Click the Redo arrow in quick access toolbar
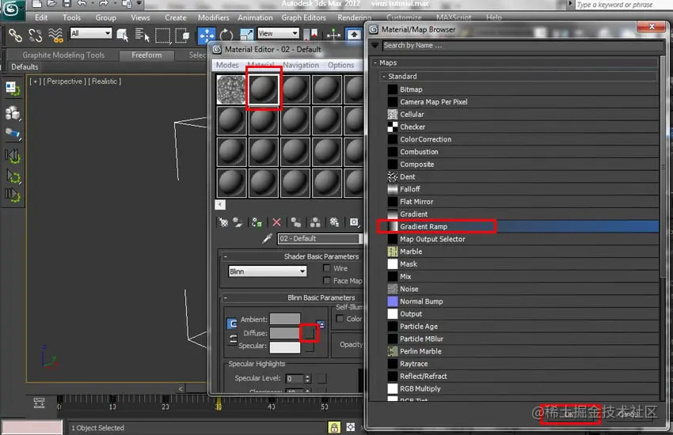Screen dimensions: 673x435 click(104, 3)
